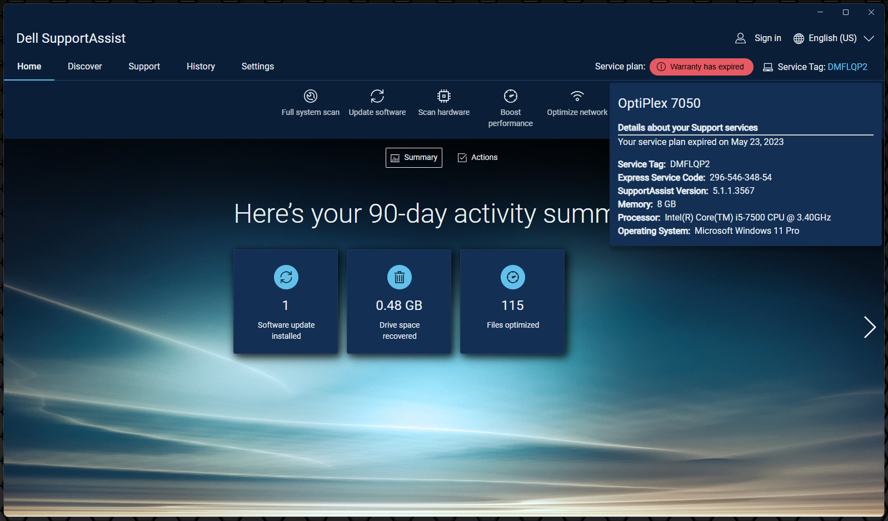Click the Sign in user icon
Screen dimensions: 888x521
pos(740,38)
